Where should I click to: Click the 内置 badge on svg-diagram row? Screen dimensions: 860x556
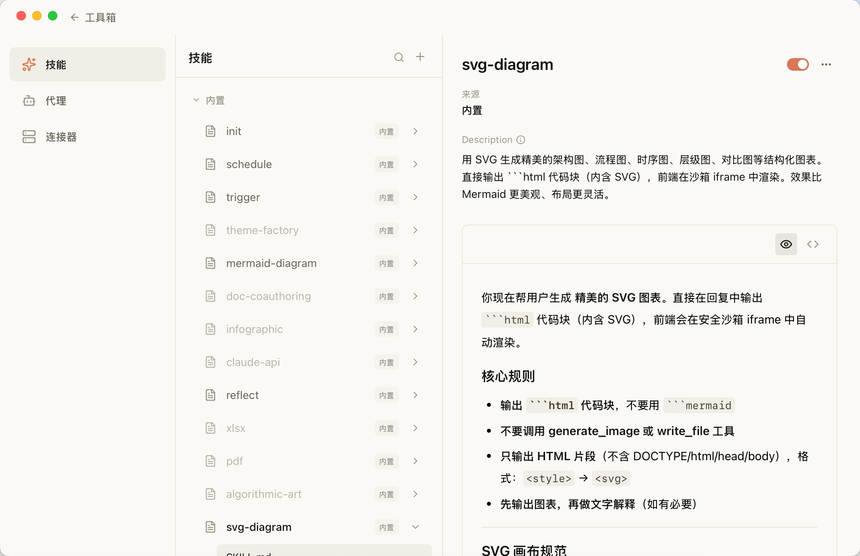pyautogui.click(x=386, y=527)
